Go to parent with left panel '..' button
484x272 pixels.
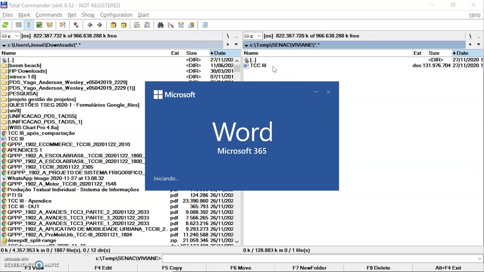click(236, 36)
